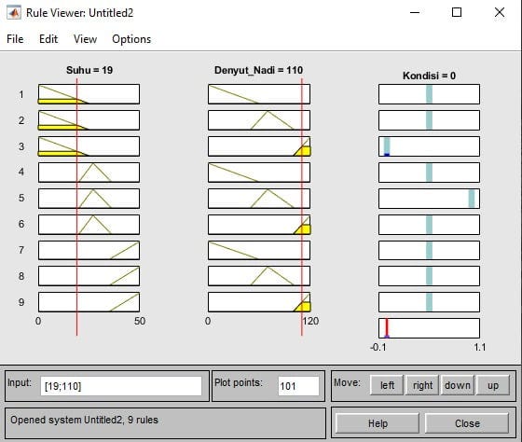
Task: Move plots with the left button
Action: click(387, 385)
